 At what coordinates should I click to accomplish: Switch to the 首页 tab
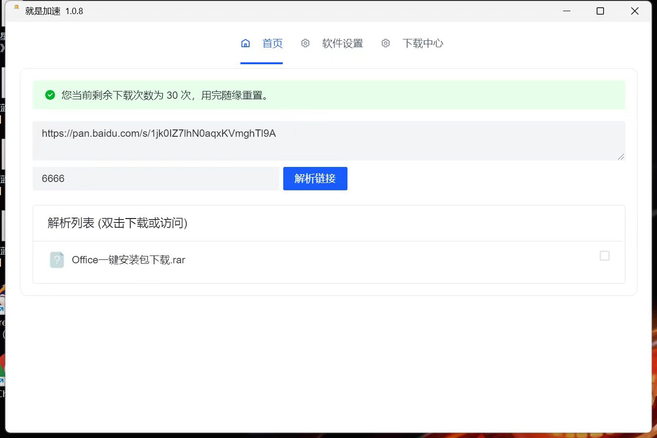272,43
